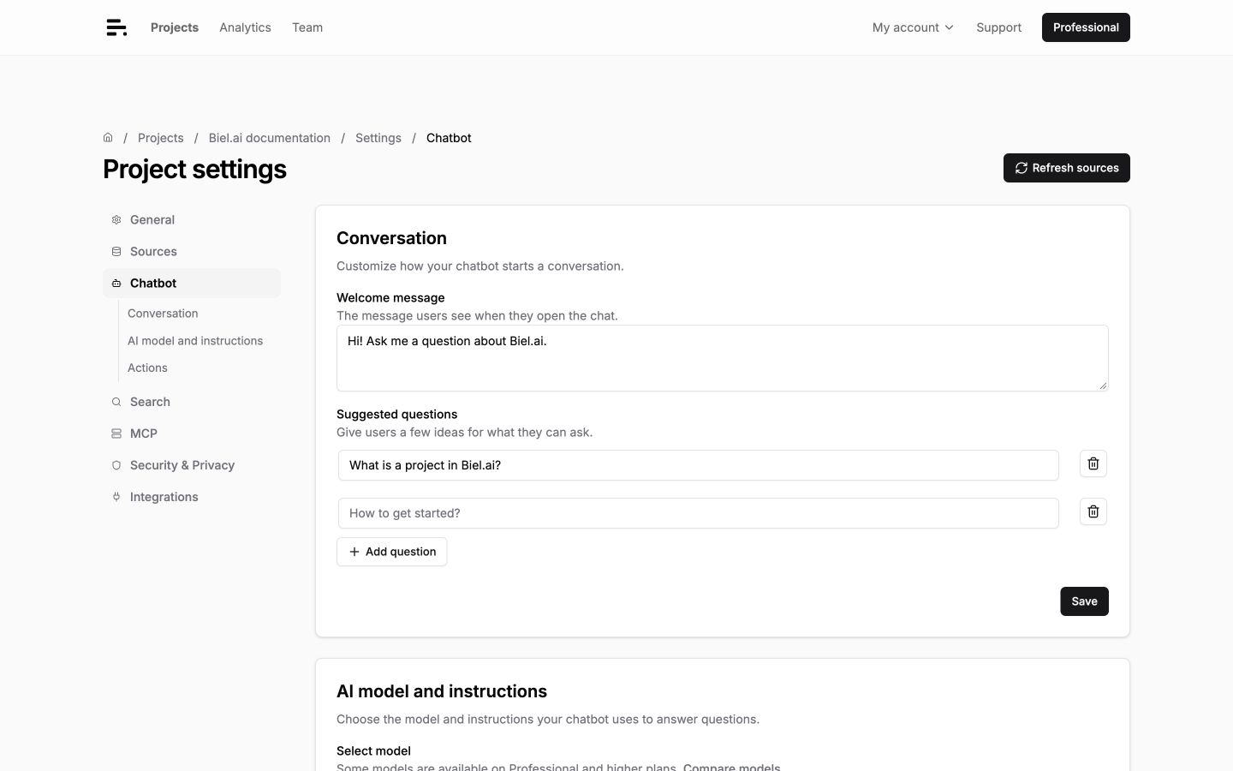Screen dimensions: 1233x771
Task: Open the Team top nav tab
Action: click(x=307, y=27)
